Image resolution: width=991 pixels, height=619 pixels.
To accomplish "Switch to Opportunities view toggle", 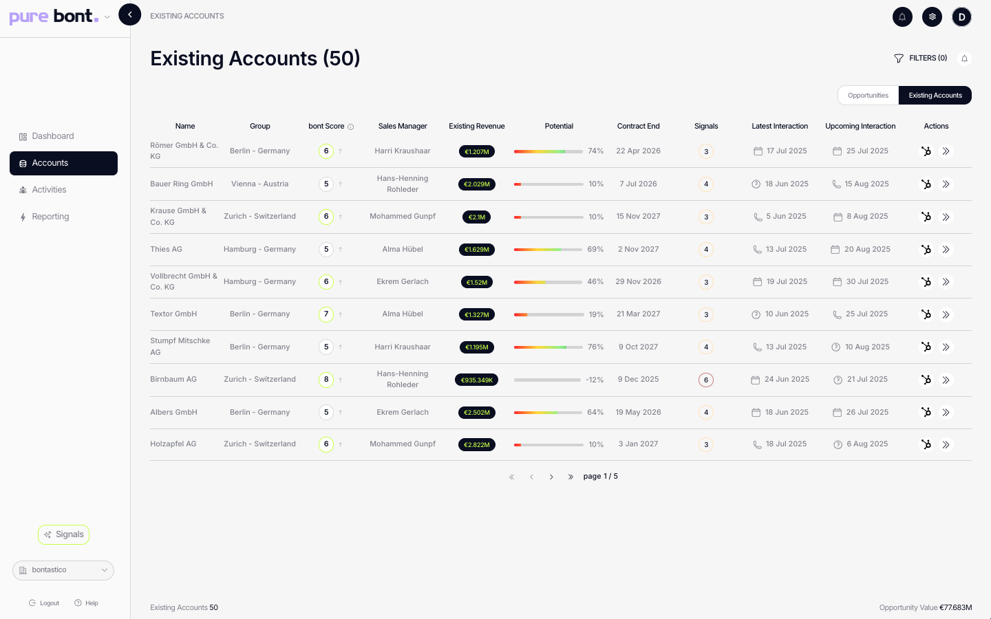I will pos(868,96).
